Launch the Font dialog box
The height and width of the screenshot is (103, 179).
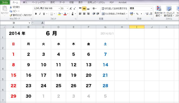coord(76,19)
